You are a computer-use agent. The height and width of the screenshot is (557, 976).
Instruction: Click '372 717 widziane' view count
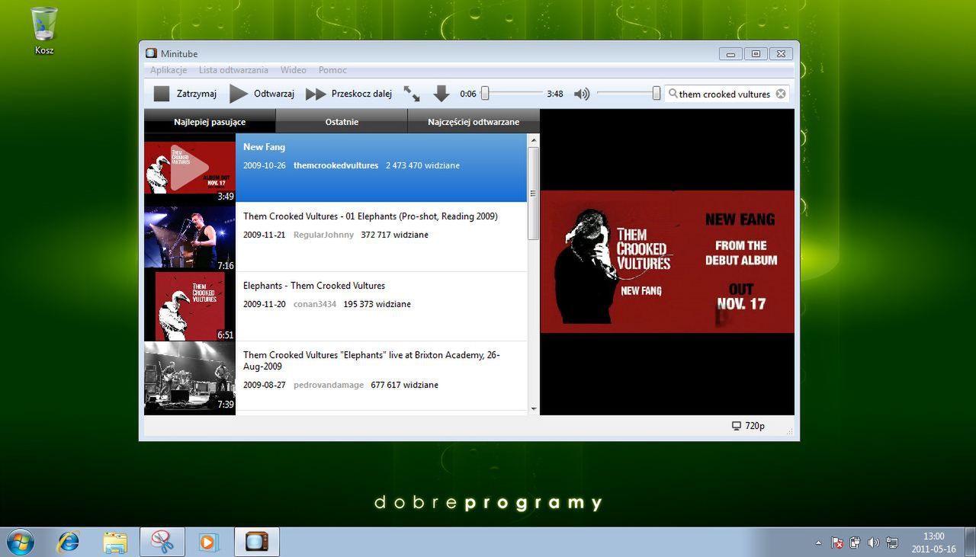tap(395, 235)
